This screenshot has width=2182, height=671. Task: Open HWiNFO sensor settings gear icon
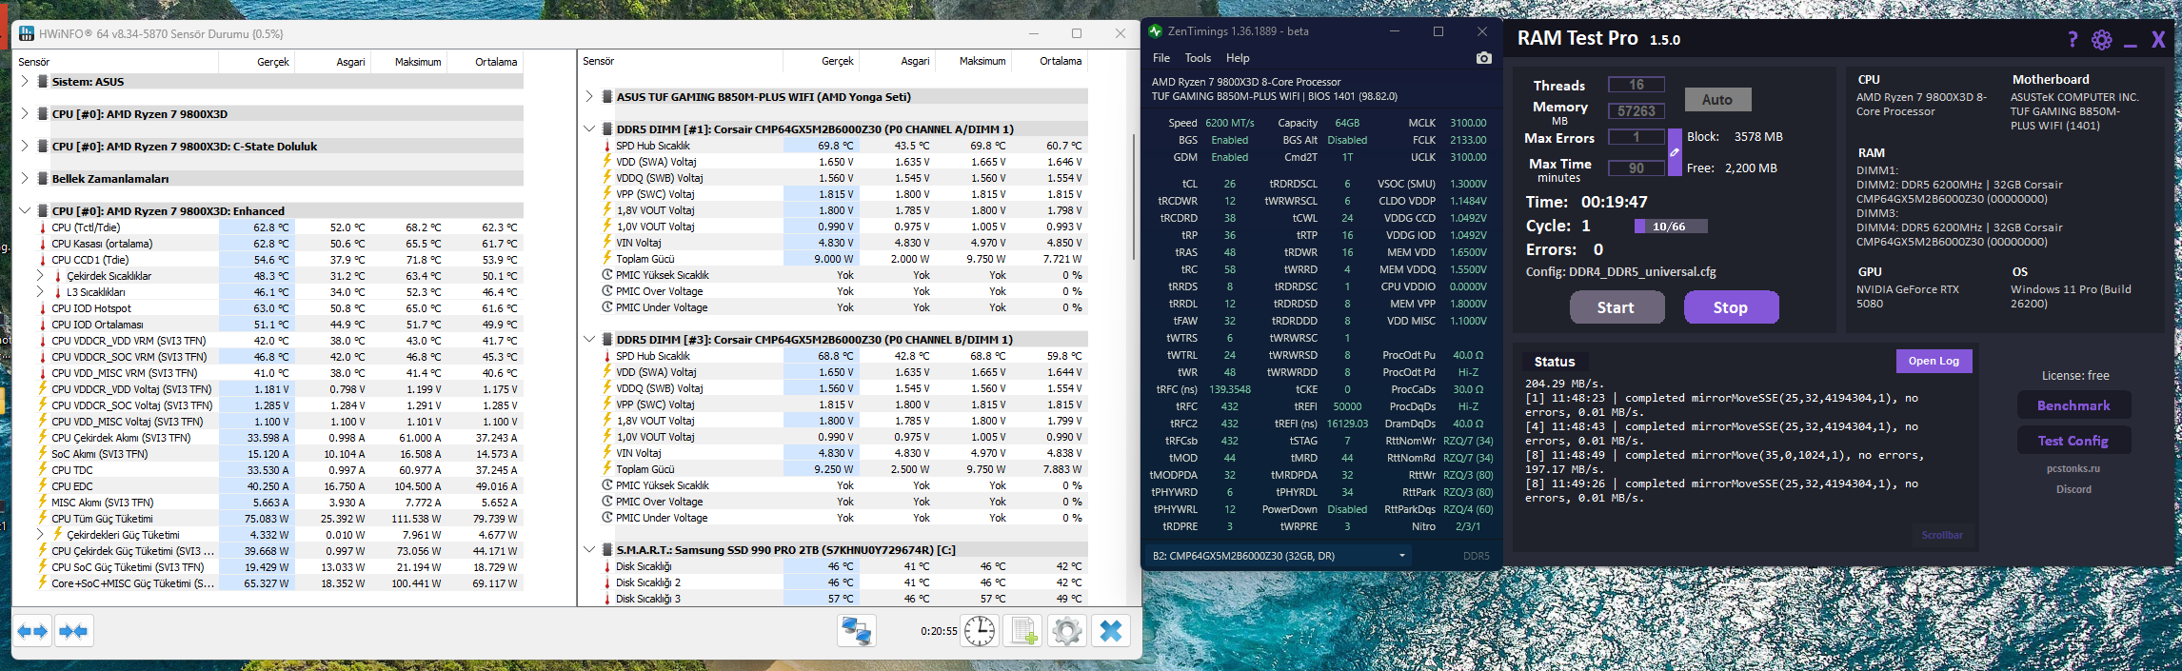point(1067,631)
